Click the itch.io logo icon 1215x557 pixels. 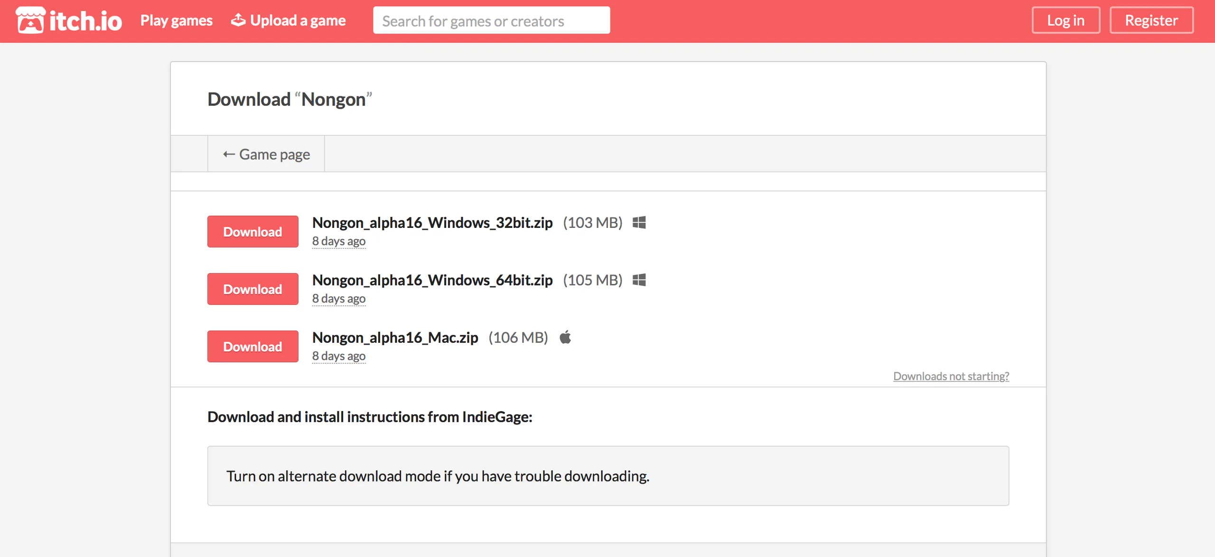[31, 20]
